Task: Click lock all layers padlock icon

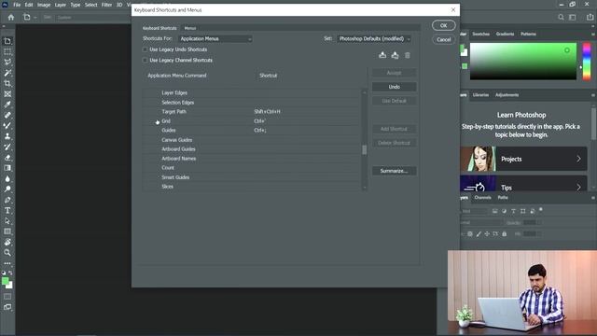Action: pos(504,234)
